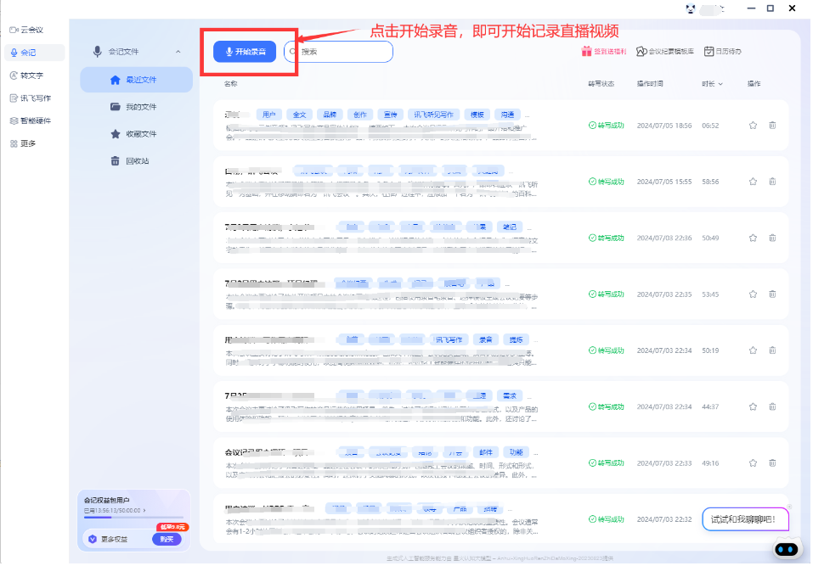Click the timestamp 2024/07/03 22:35
813x566 pixels.
(x=664, y=294)
